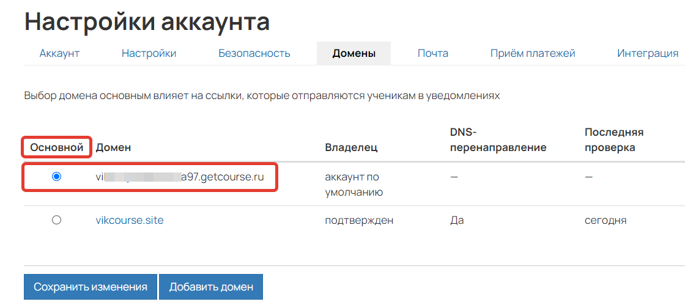Screen dimensions: 685x307
Task: Click the Основной column header
Action: click(x=56, y=147)
